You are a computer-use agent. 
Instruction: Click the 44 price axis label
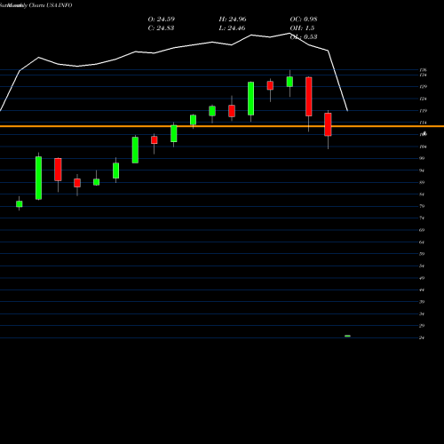pos(422,290)
